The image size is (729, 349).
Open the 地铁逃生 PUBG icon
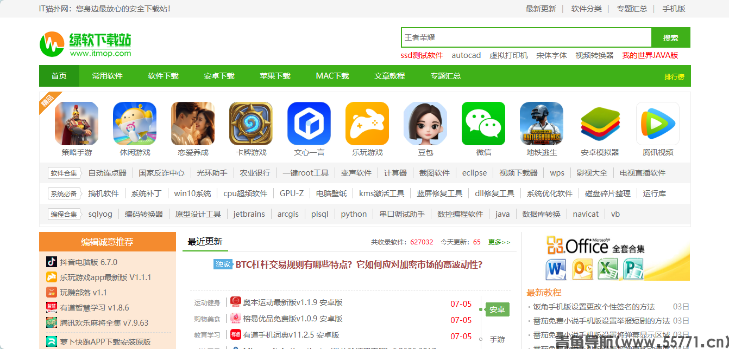pyautogui.click(x=542, y=124)
